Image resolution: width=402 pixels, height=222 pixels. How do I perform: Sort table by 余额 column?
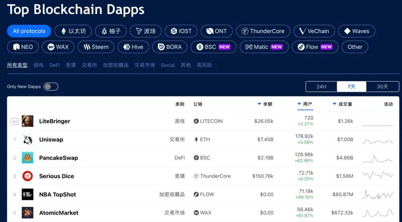[x=265, y=104]
